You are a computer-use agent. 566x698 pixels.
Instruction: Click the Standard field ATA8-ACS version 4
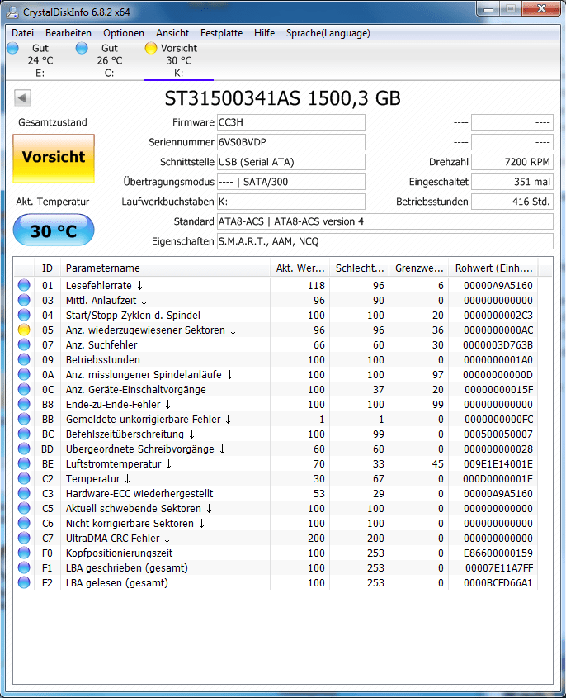[x=385, y=221]
